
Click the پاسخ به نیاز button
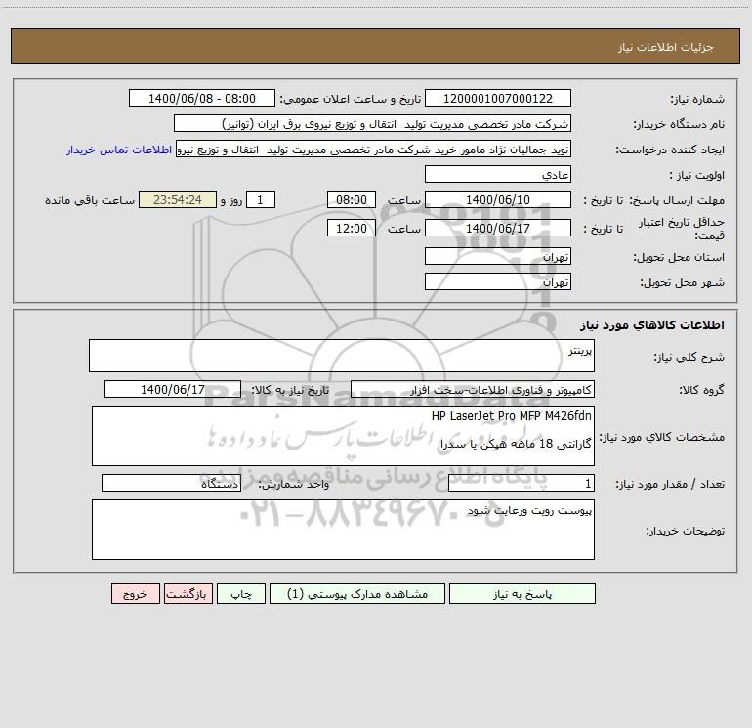tap(522, 594)
